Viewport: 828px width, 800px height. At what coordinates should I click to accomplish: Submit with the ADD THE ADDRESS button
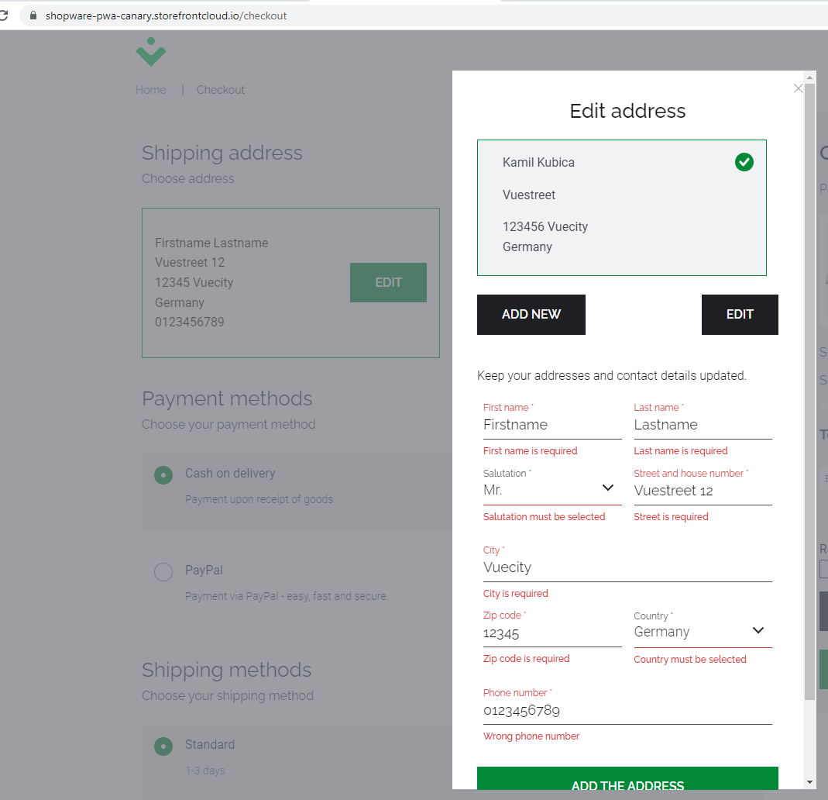627,784
